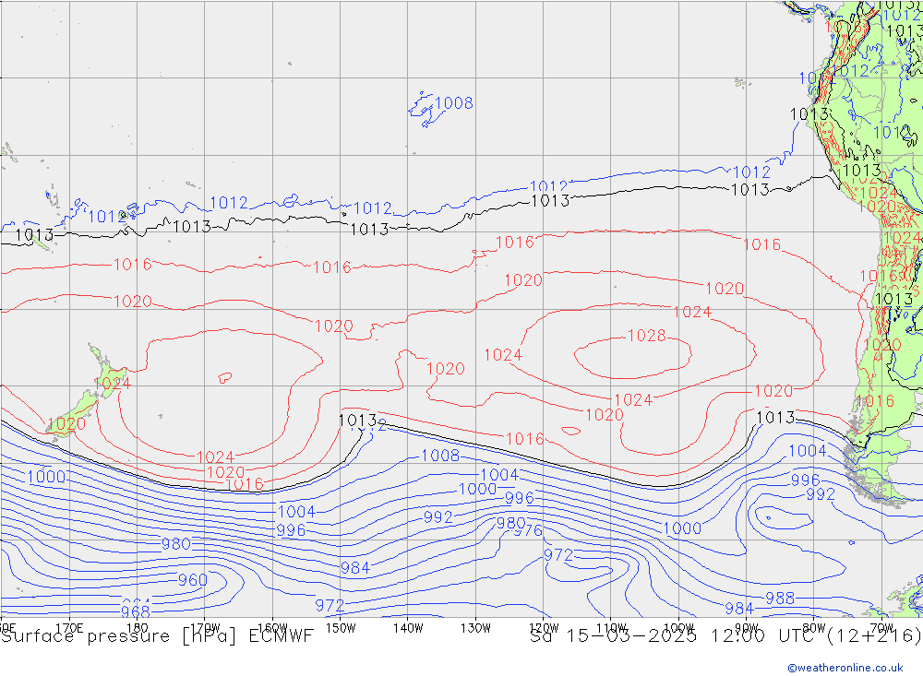Select the 150W longitude label
This screenshot has width=923, height=676.
(x=341, y=628)
